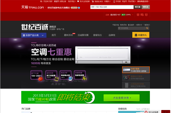Open the 最新活动 tab
171x113 pixels.
68,35
